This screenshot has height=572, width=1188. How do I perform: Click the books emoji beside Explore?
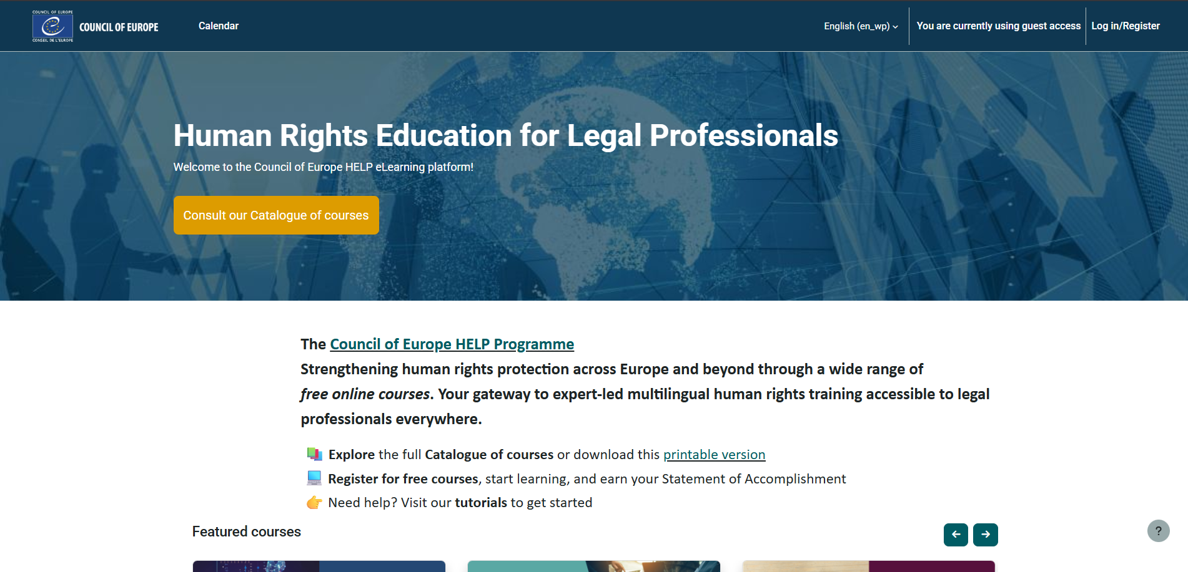(x=314, y=454)
